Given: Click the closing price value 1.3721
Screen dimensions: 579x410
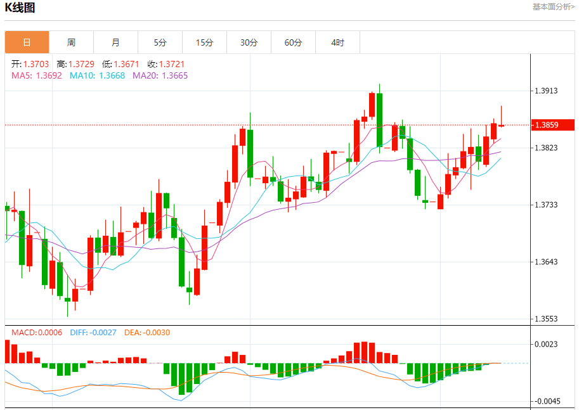Looking at the screenshot, I should (x=172, y=64).
